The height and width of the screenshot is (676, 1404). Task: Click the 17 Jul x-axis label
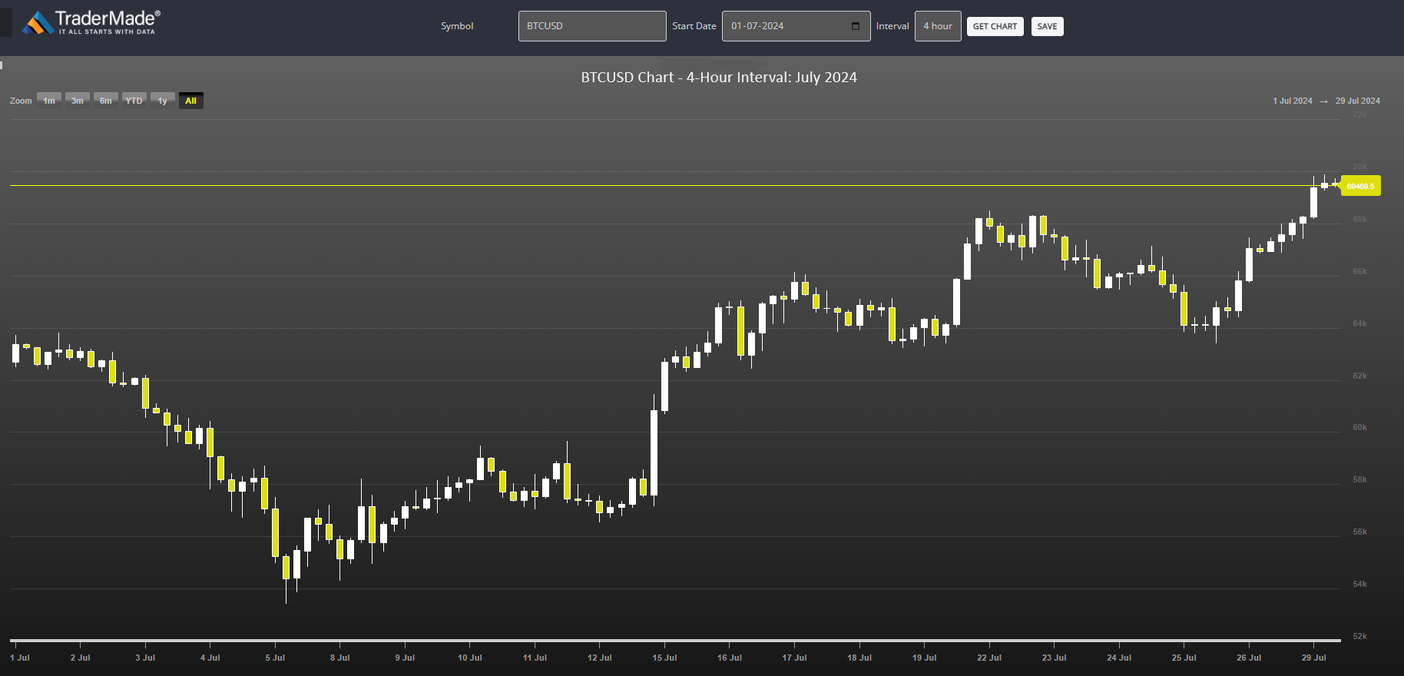794,658
